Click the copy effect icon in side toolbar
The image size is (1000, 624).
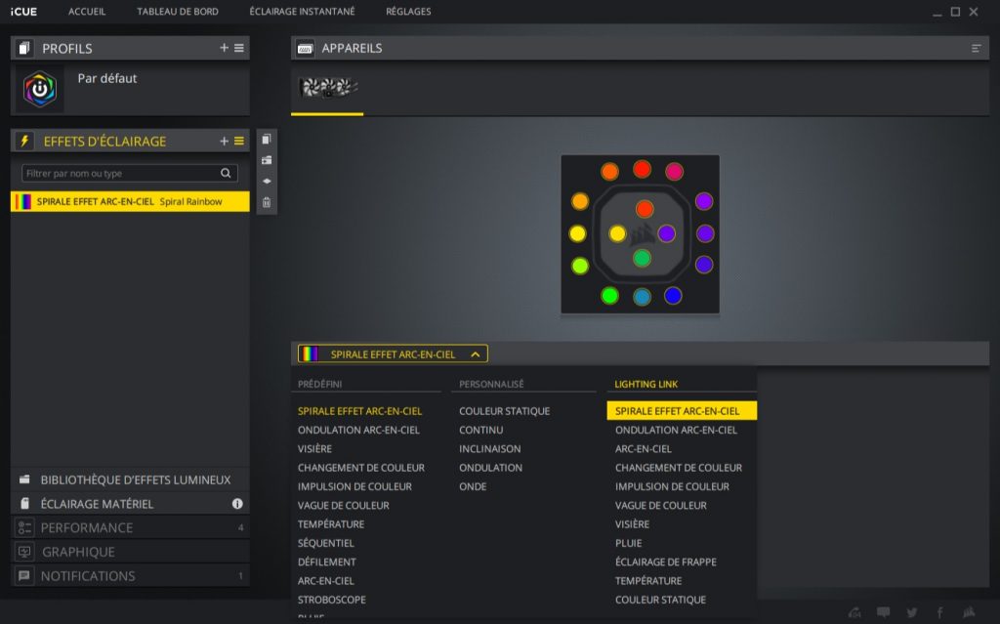[267, 140]
